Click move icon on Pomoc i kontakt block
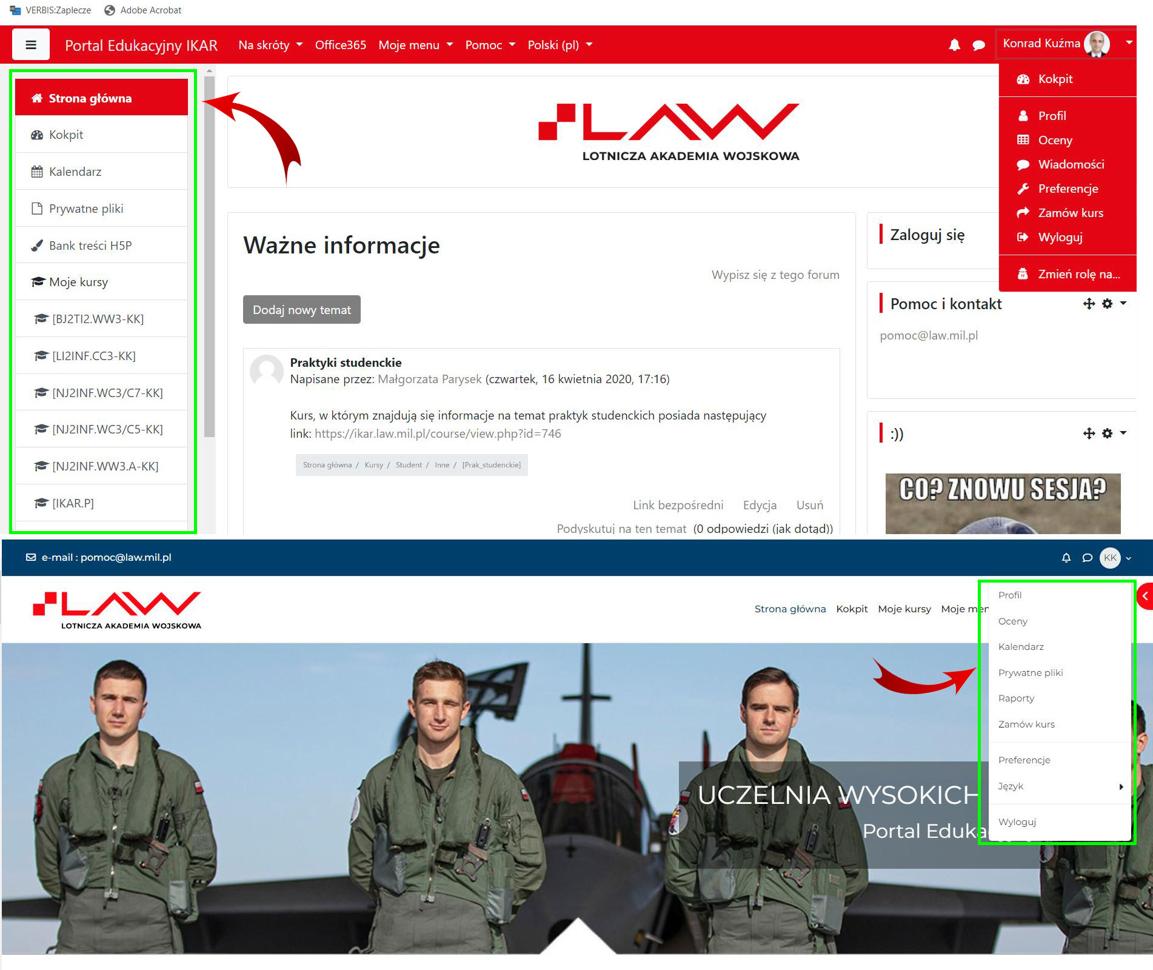This screenshot has height=970, width=1153. [1089, 304]
